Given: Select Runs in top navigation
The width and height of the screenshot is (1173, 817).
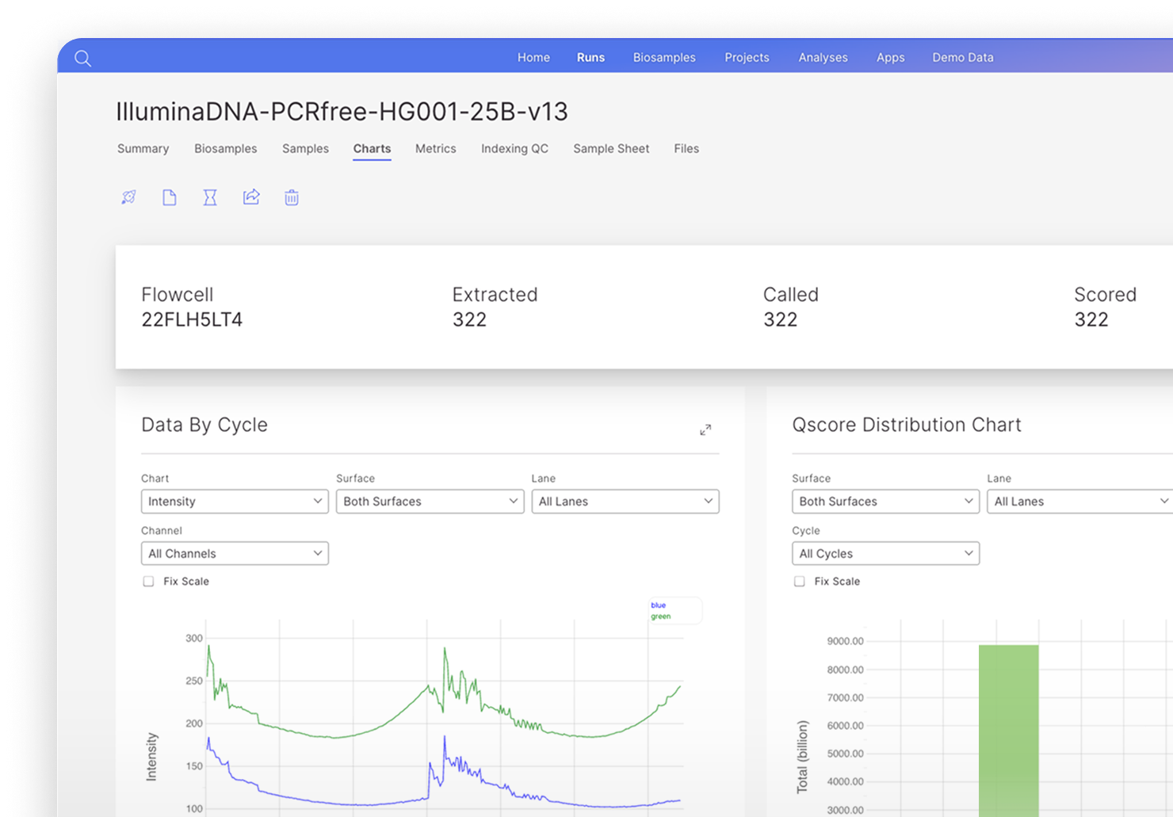Looking at the screenshot, I should (590, 58).
